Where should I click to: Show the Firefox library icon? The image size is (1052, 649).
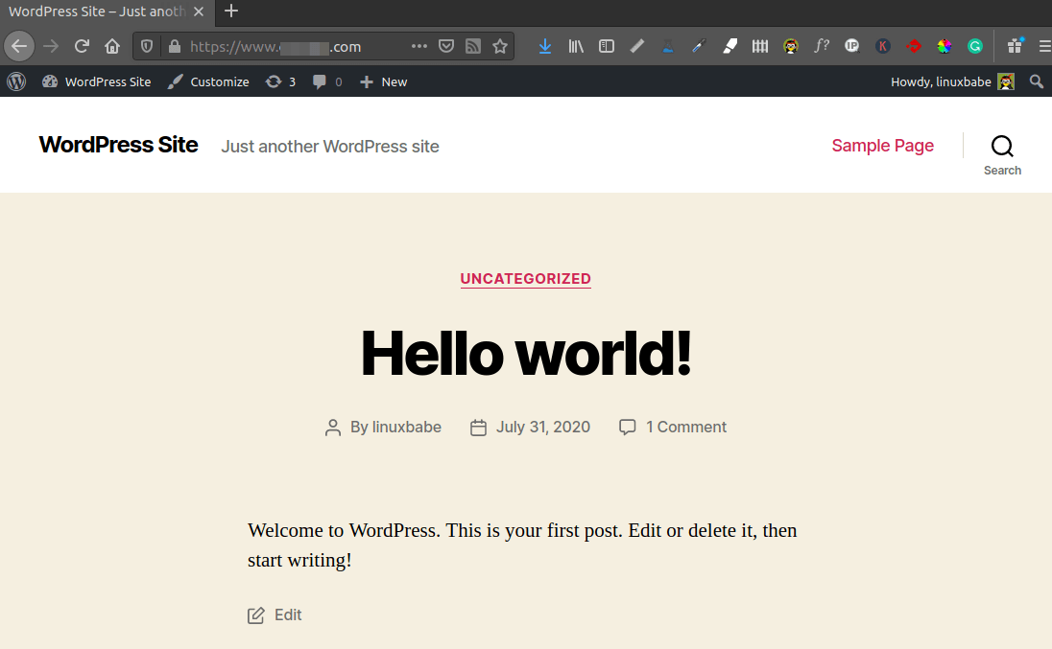point(576,46)
